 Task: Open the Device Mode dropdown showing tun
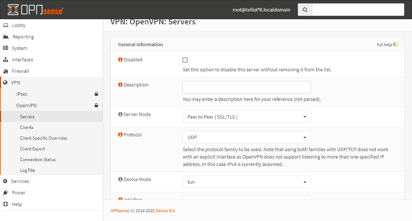pyautogui.click(x=246, y=181)
